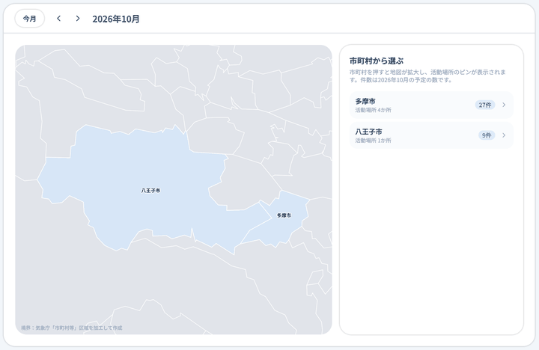Click the chevron on the 八王子市 row
The width and height of the screenshot is (539, 350).
pos(504,135)
